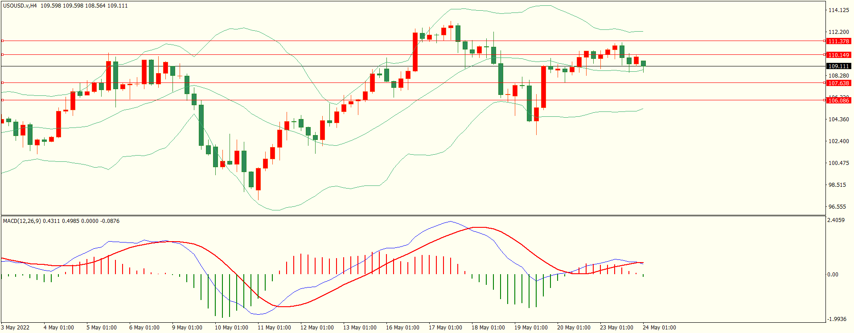This screenshot has height=333, width=854.
Task: Click the MACD(12,26,9) indicator label
Action: pyautogui.click(x=22, y=221)
